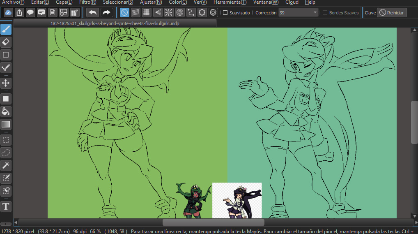Screen dimensions: 418x234
Task: Enable vanishing point snap
Action: point(158,13)
